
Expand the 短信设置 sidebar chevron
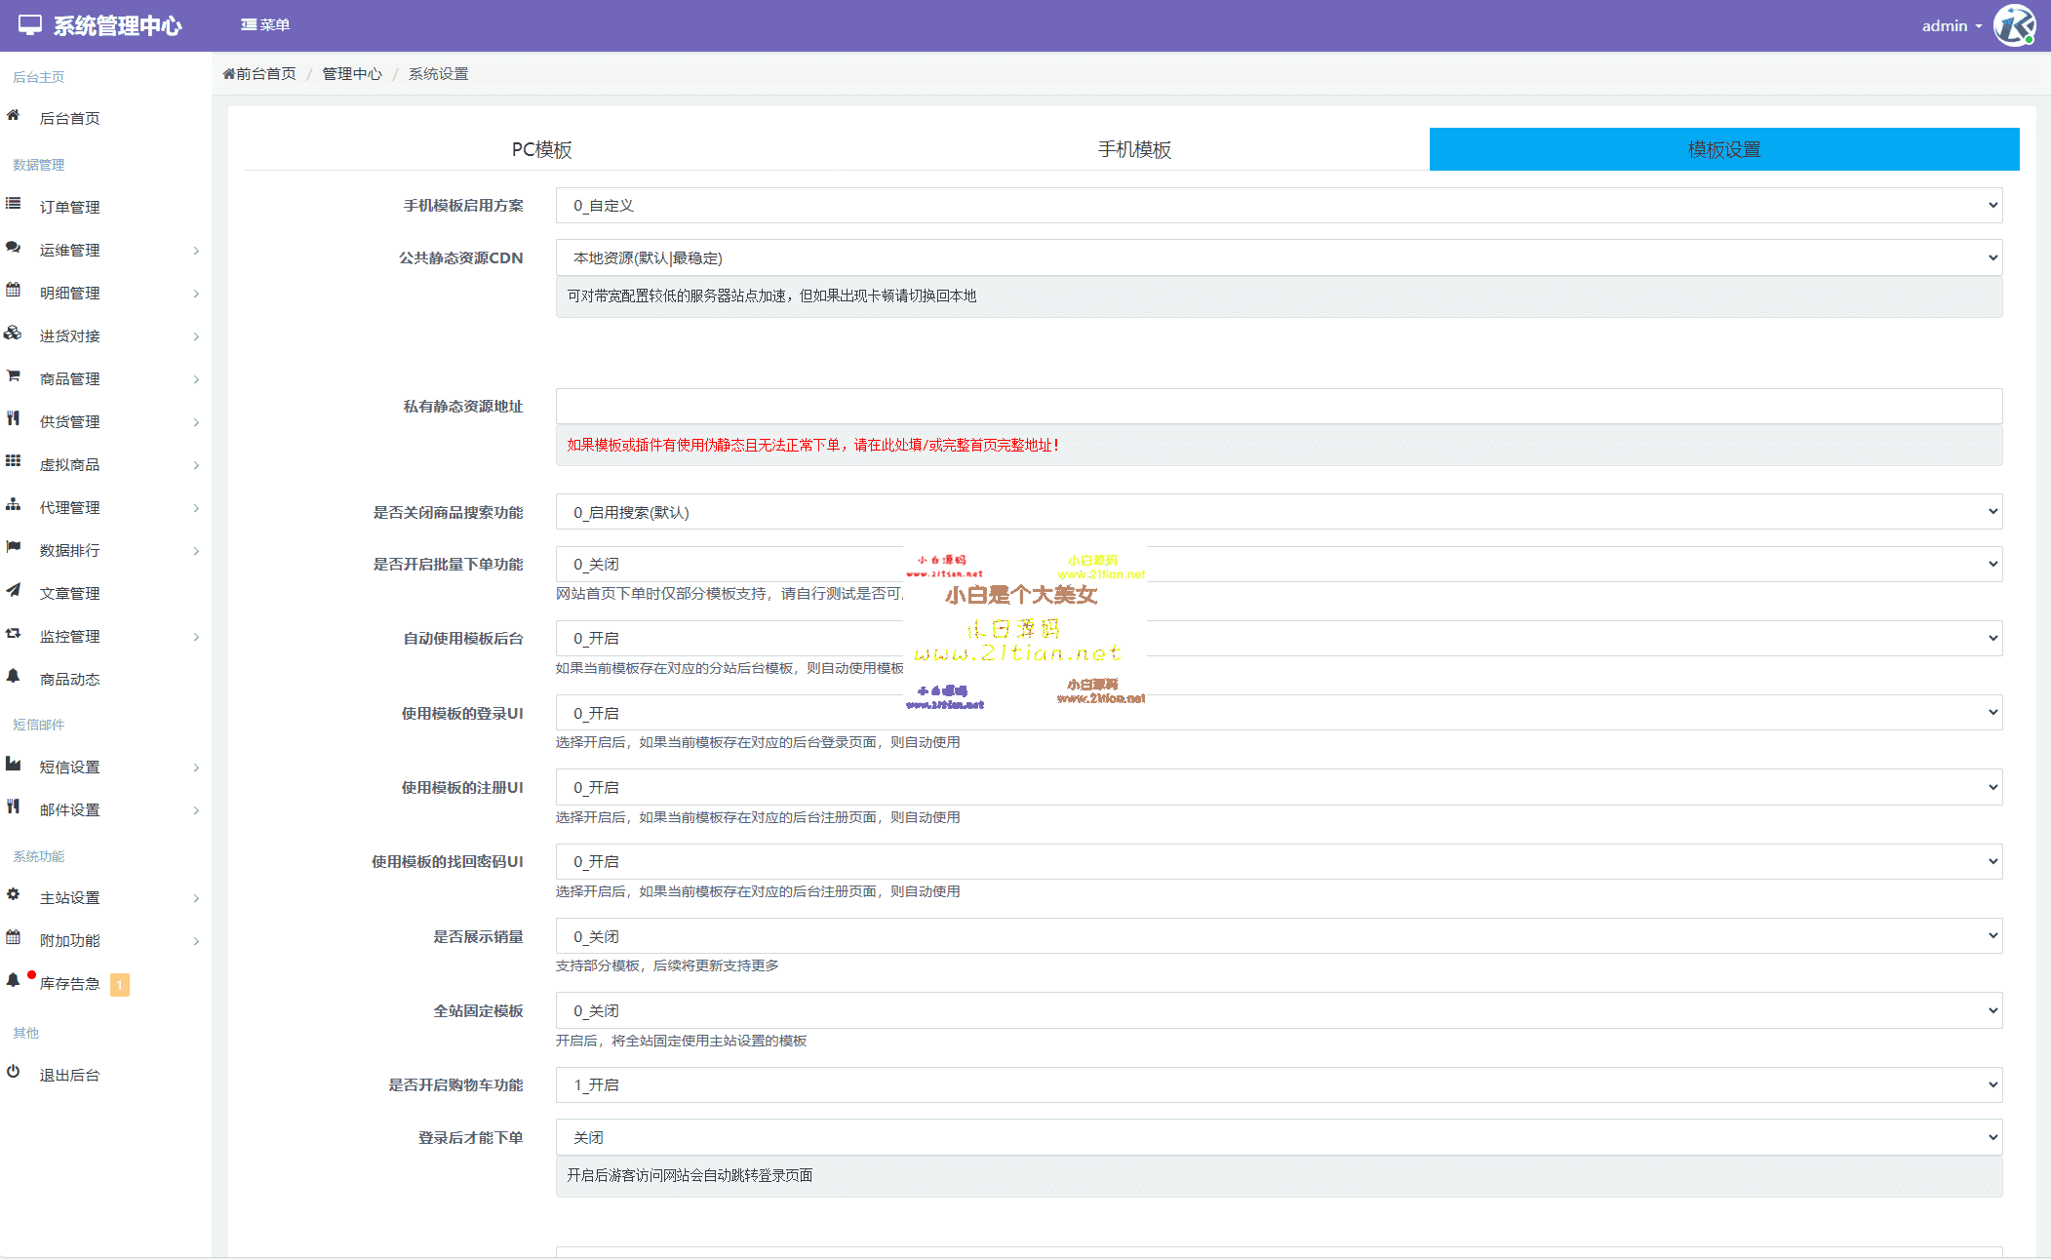click(x=196, y=768)
